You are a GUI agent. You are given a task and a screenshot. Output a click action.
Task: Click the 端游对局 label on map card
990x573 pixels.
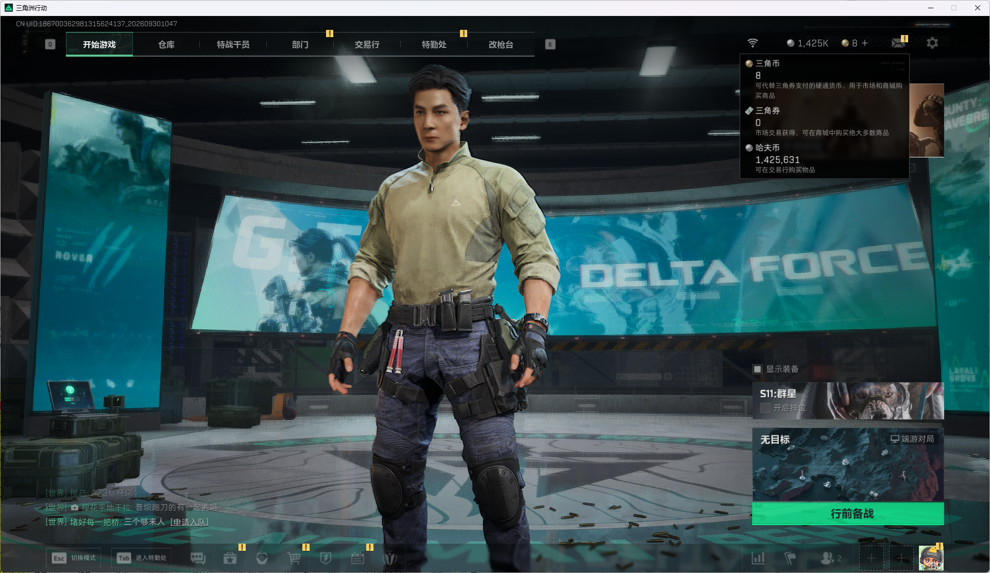coord(912,439)
